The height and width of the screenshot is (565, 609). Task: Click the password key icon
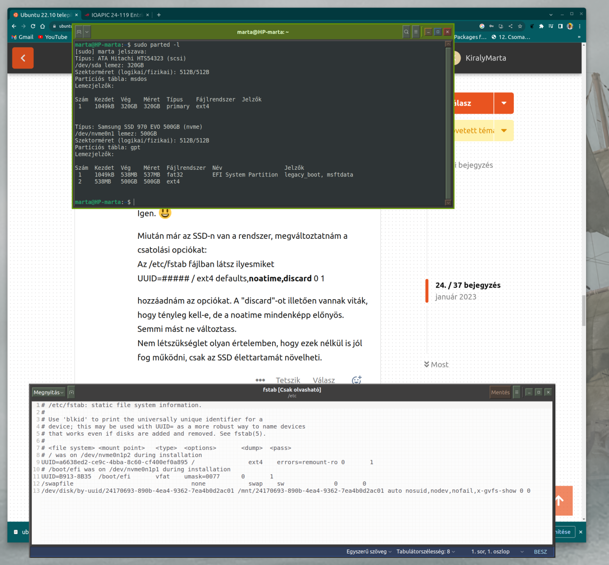click(491, 26)
